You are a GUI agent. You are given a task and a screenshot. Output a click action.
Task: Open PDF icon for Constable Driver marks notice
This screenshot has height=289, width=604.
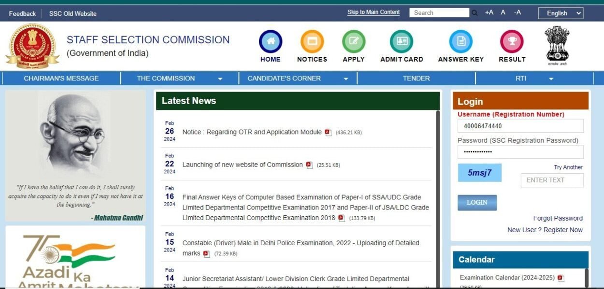206,253
